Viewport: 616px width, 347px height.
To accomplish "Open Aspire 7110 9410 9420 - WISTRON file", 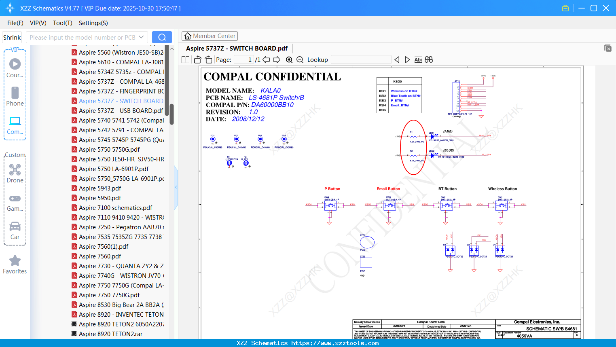I will click(x=118, y=218).
